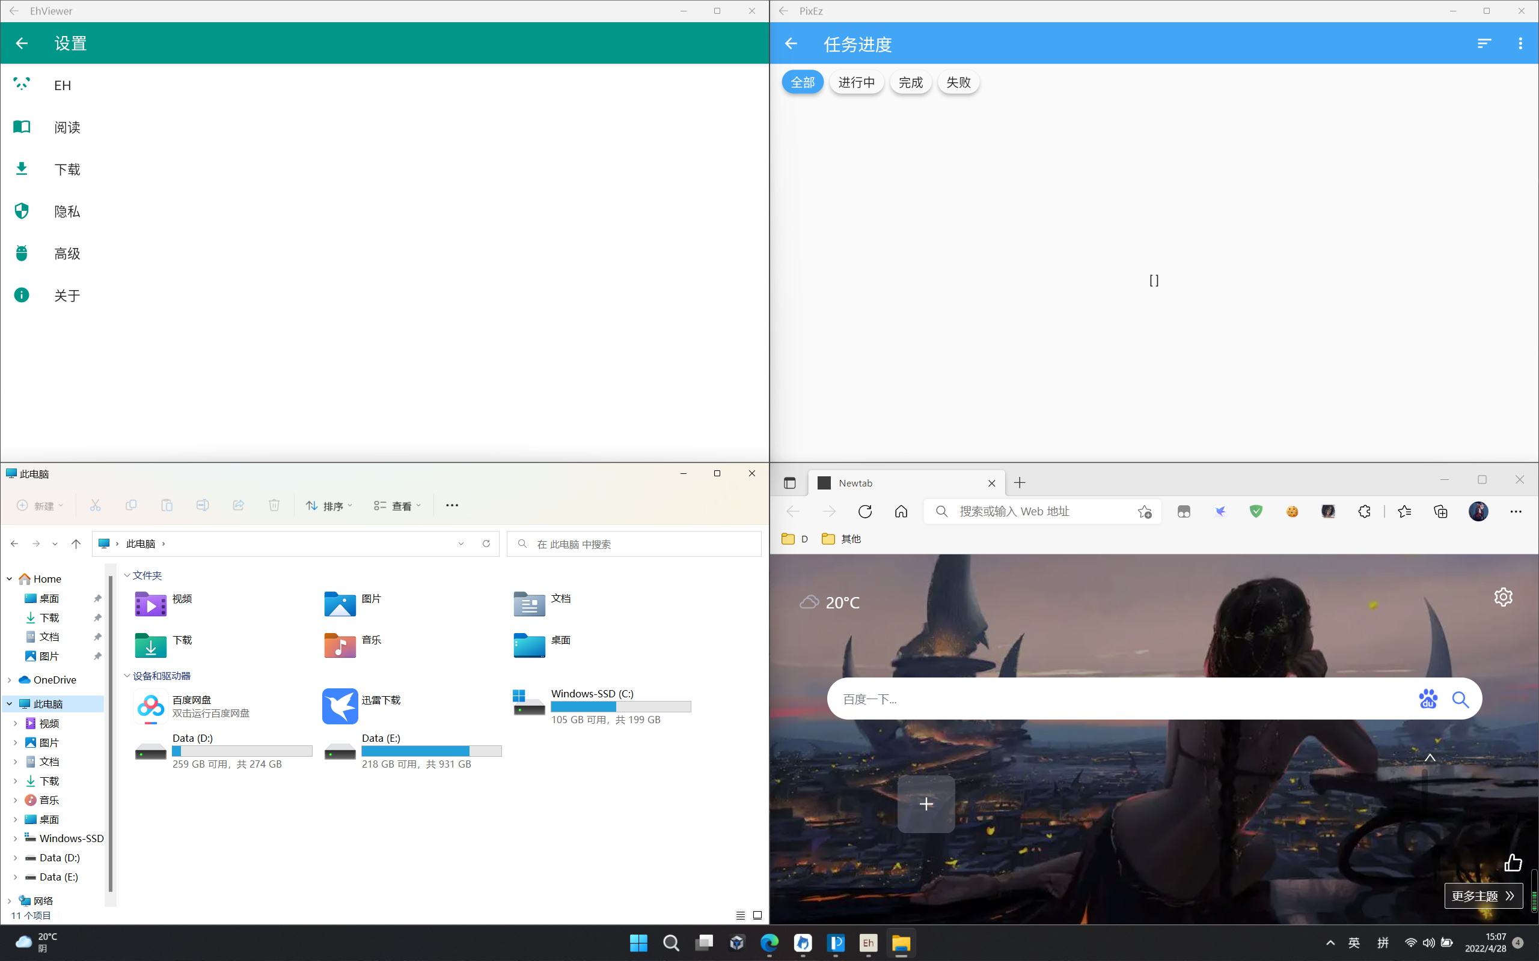The height and width of the screenshot is (961, 1539).
Task: Click the magnifier search button on Newtab
Action: (1460, 699)
